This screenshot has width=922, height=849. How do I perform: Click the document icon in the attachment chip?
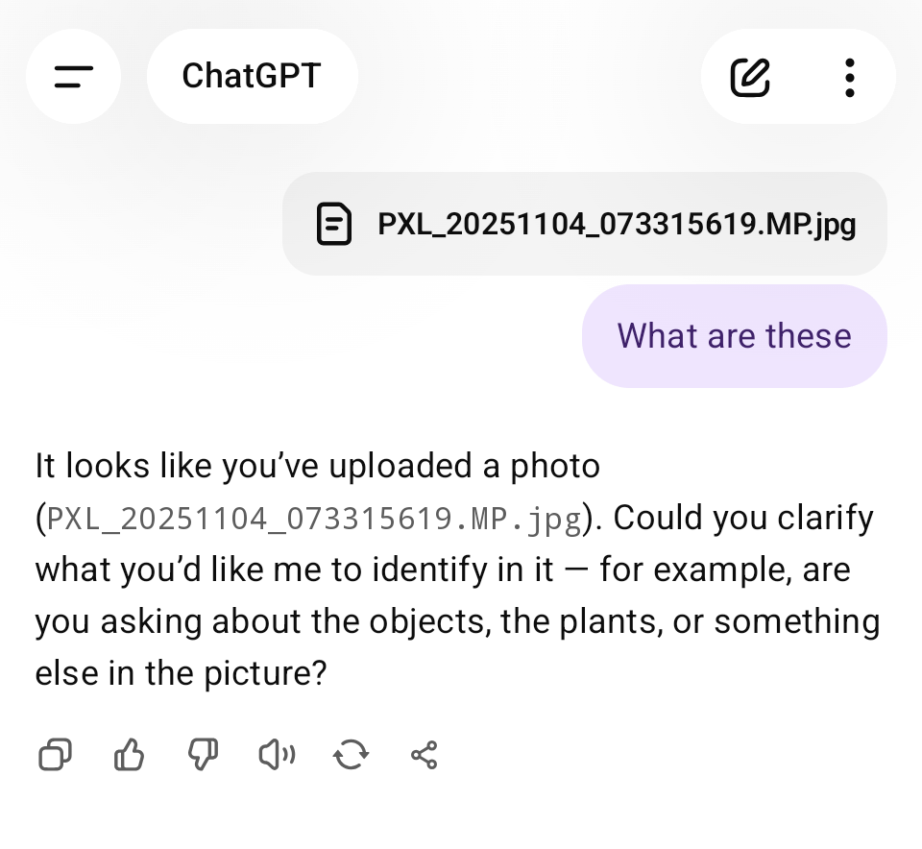[x=334, y=225]
